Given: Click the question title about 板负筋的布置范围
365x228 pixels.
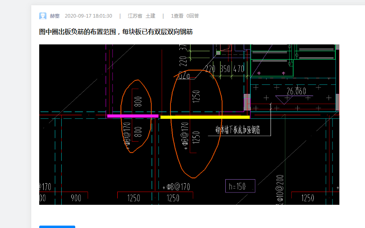Looking at the screenshot, I should 116,32.
